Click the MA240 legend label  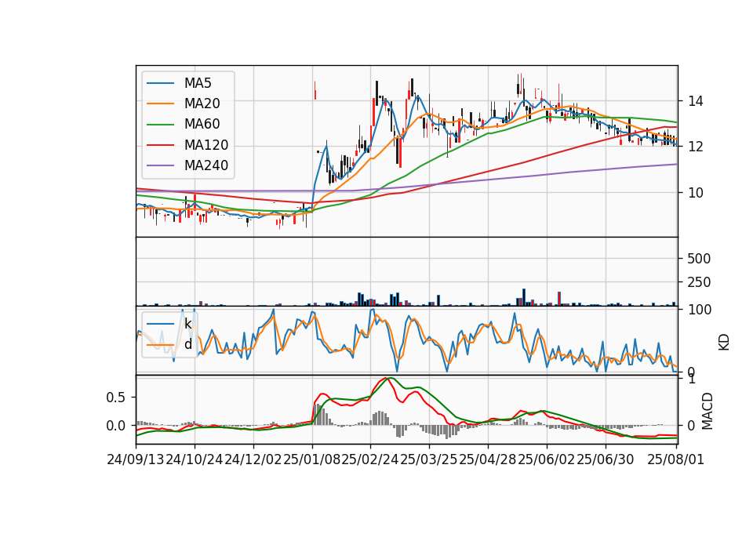click(x=206, y=165)
